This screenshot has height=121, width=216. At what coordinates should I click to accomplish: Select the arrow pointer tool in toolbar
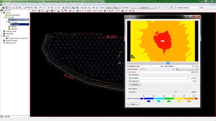point(6,8)
